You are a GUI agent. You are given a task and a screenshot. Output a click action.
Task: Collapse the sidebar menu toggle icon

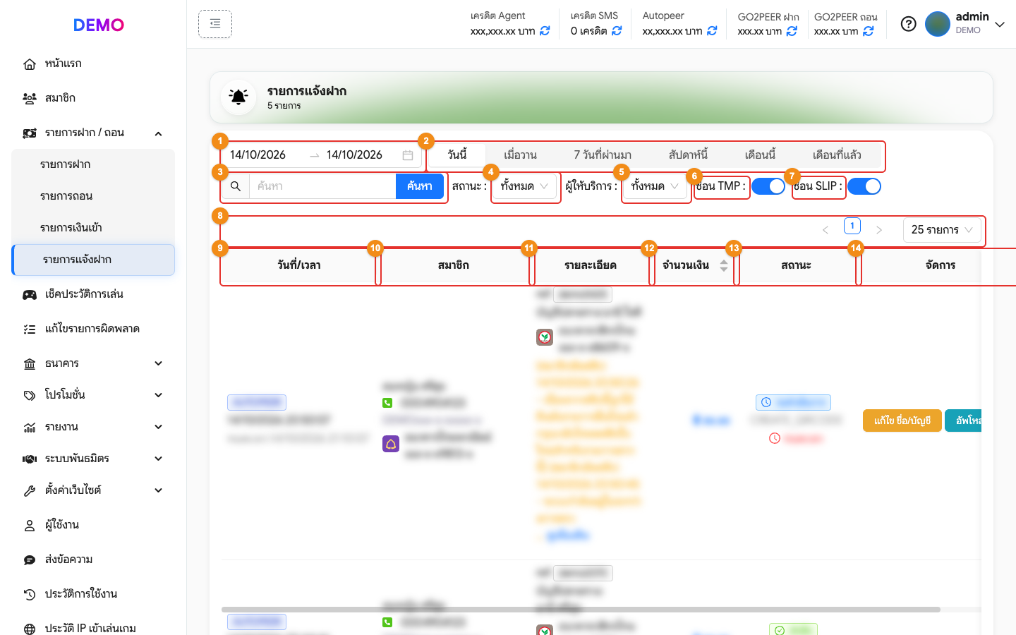point(215,24)
